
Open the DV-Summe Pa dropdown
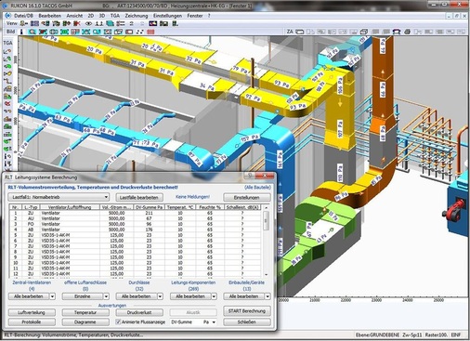193,322
